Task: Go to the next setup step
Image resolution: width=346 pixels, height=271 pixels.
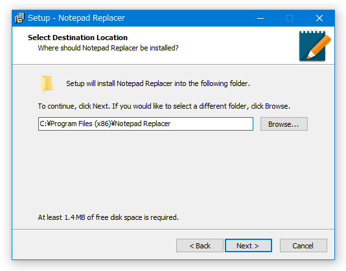Action: click(x=248, y=245)
